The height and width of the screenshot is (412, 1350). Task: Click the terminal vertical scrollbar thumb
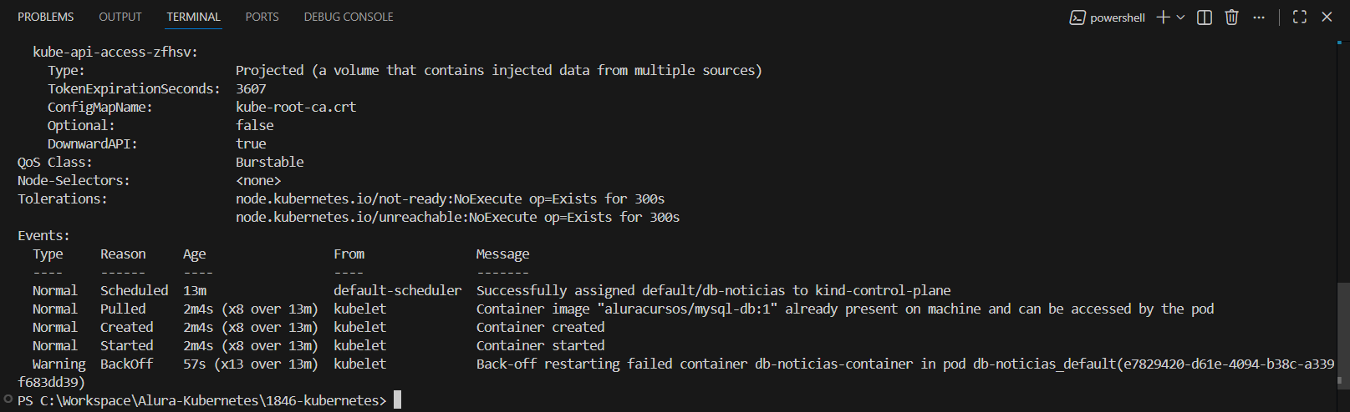tap(1343, 334)
